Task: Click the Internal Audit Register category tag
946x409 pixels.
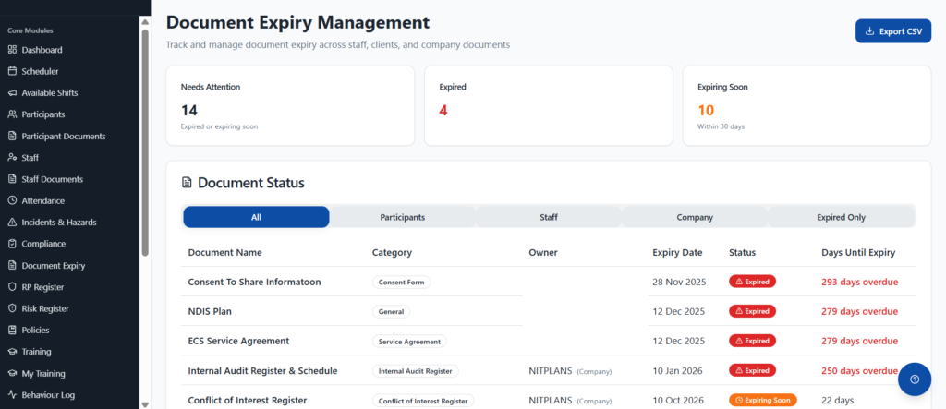Action: (415, 371)
